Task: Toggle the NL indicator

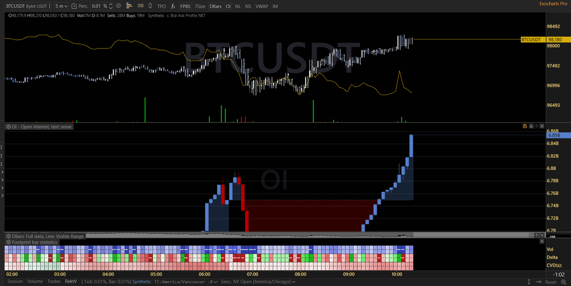Action: (238, 6)
